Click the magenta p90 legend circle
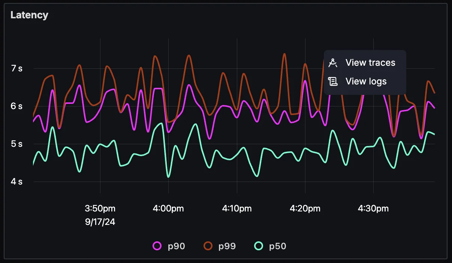The image size is (452, 263). click(157, 246)
